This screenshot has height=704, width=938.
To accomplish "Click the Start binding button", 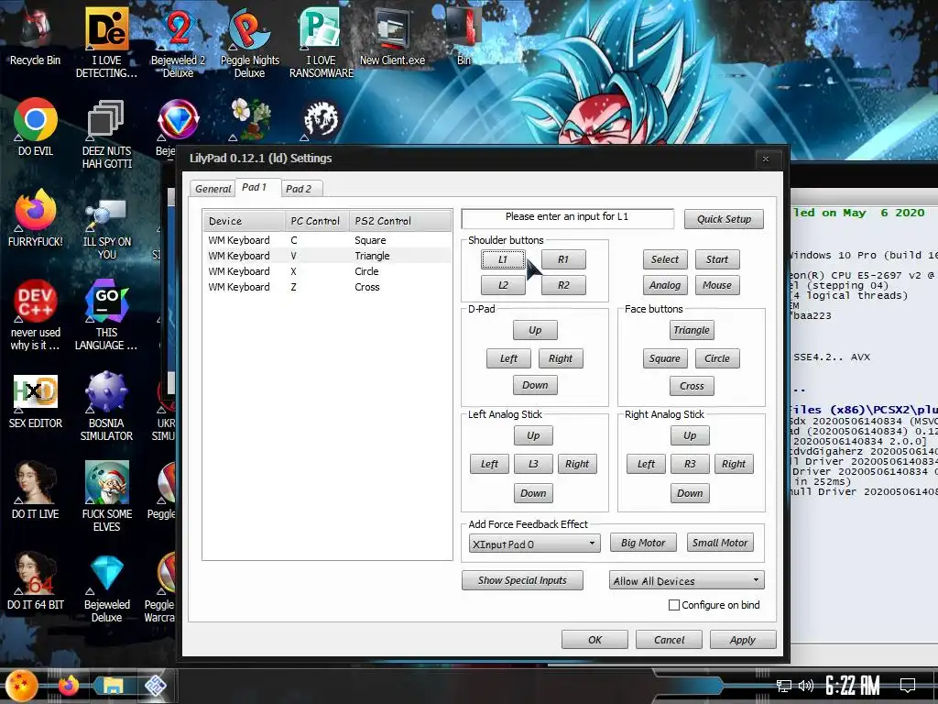I will point(717,259).
